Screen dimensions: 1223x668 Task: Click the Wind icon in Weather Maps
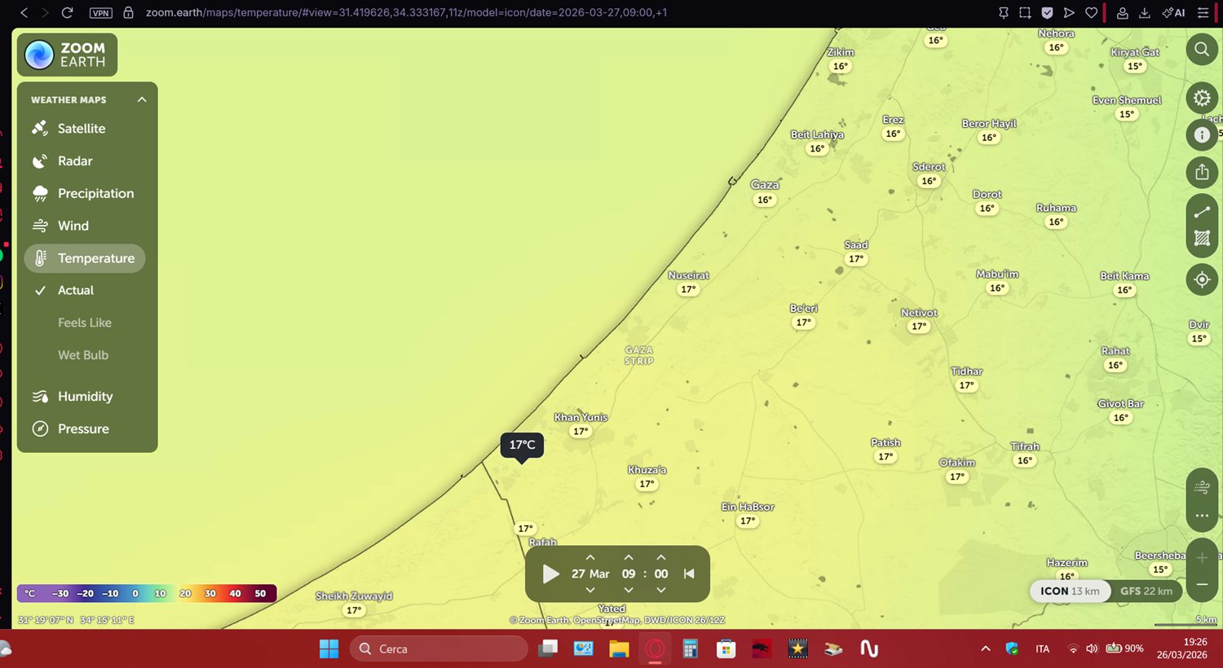[40, 226]
